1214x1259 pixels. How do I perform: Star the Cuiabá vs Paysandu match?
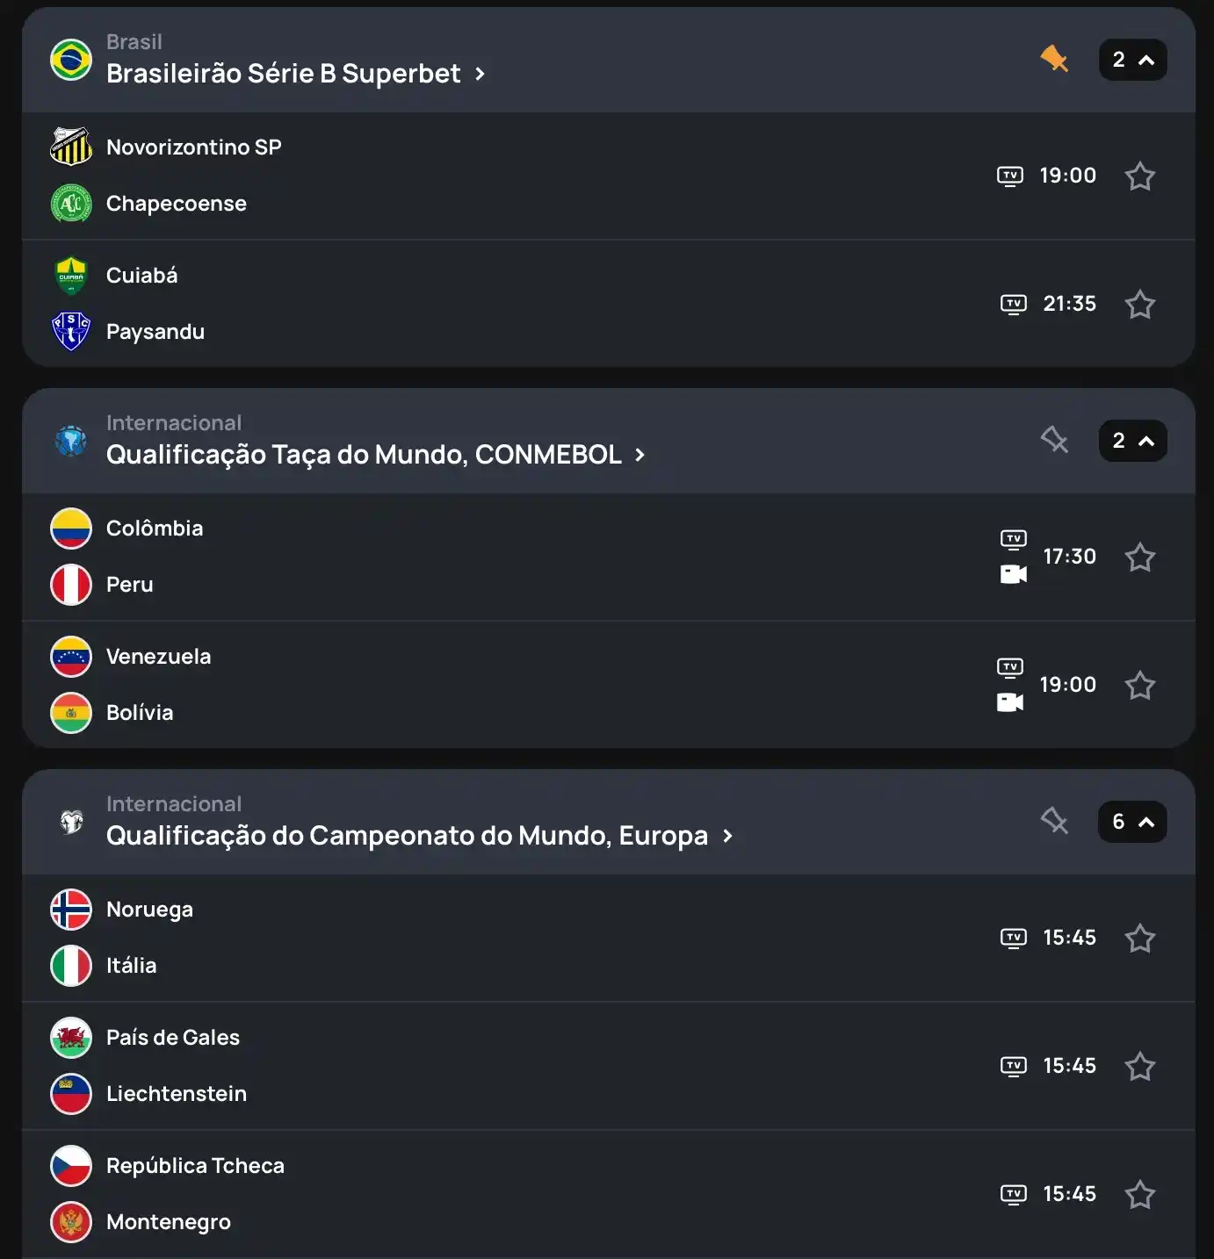tap(1140, 304)
